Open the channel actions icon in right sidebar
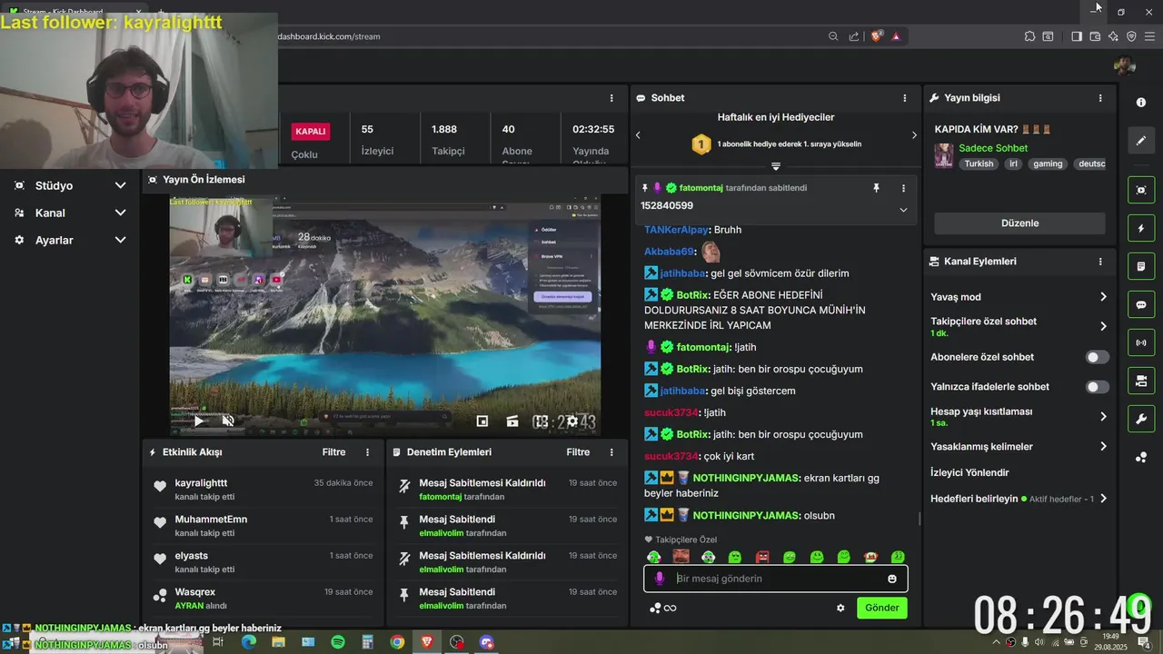This screenshot has width=1163, height=654. pos(1141,381)
